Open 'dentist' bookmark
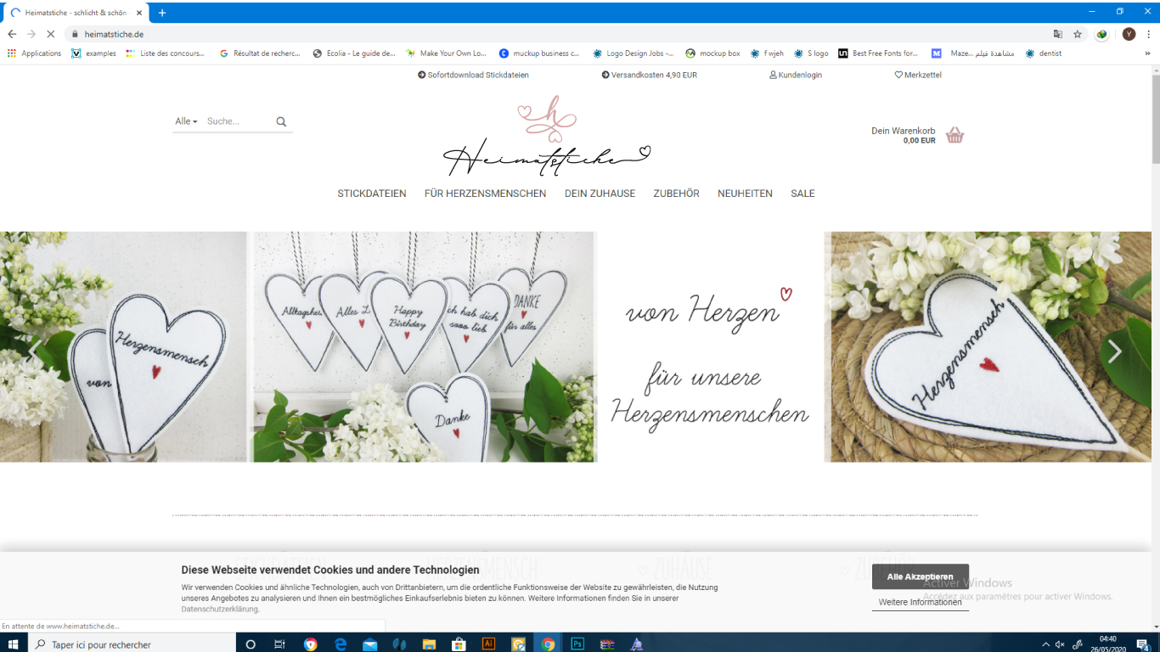The image size is (1160, 652). tap(1043, 53)
